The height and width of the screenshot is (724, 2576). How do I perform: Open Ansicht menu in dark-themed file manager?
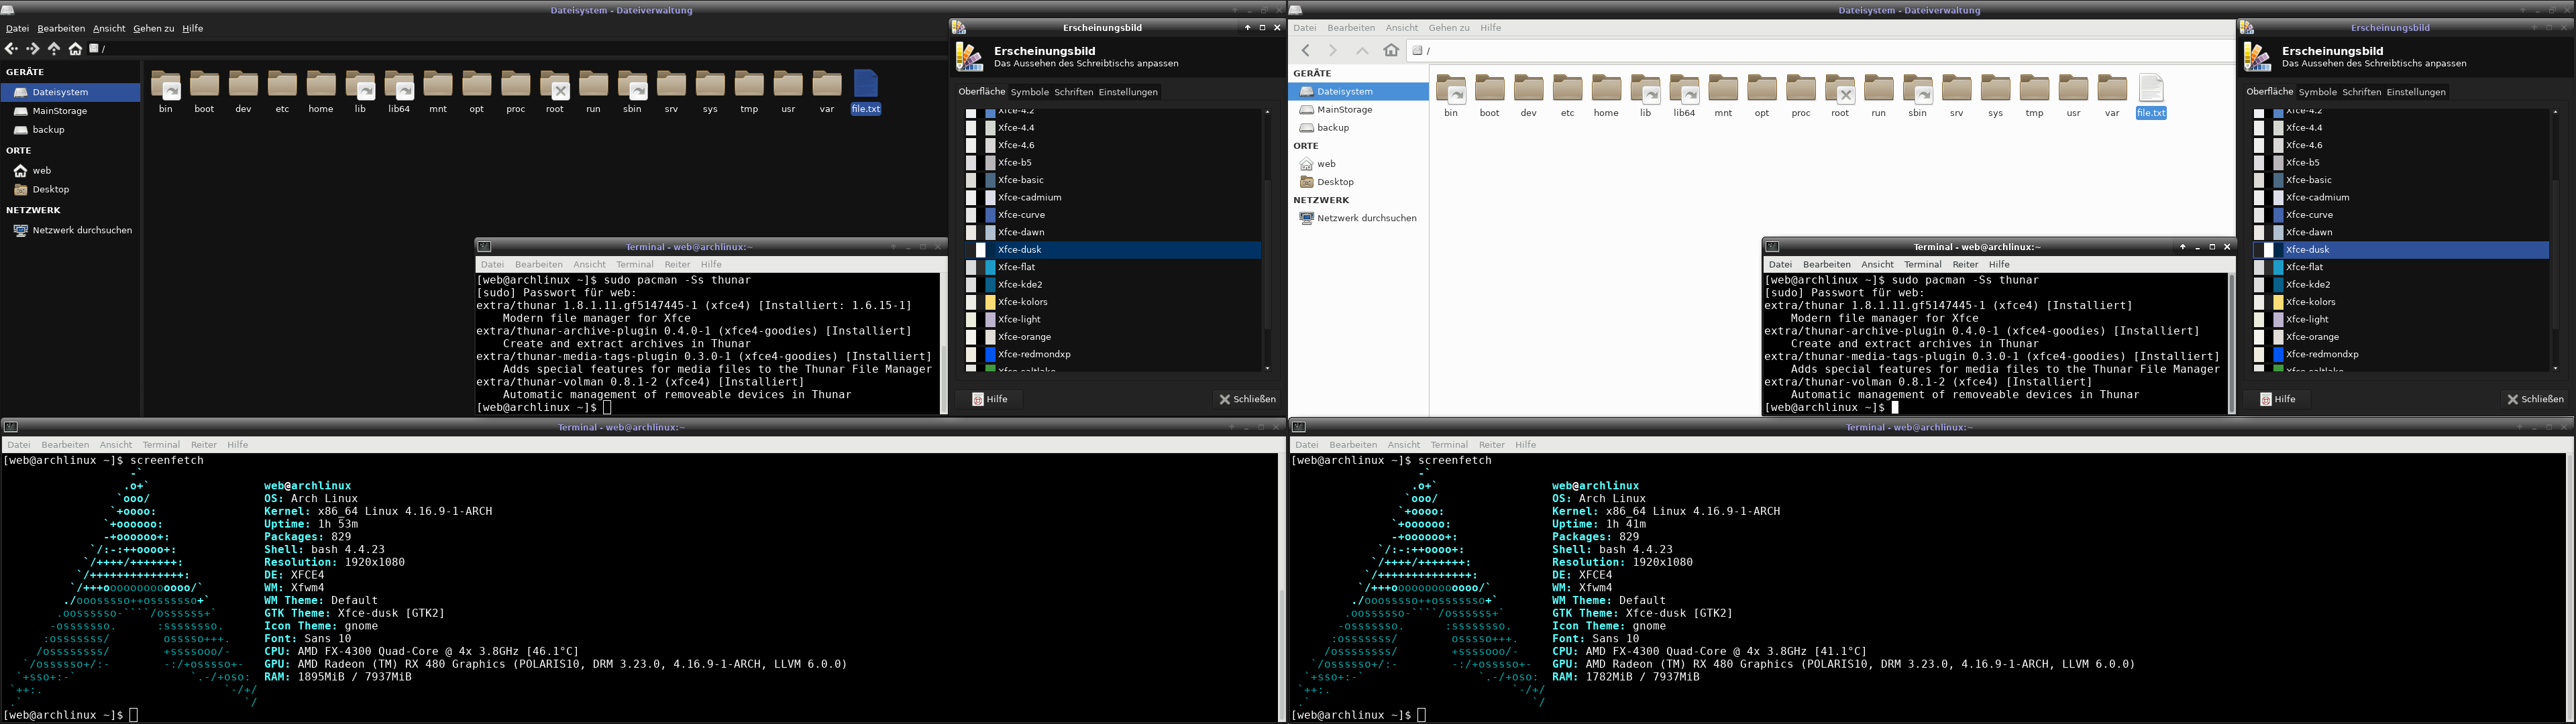109,28
